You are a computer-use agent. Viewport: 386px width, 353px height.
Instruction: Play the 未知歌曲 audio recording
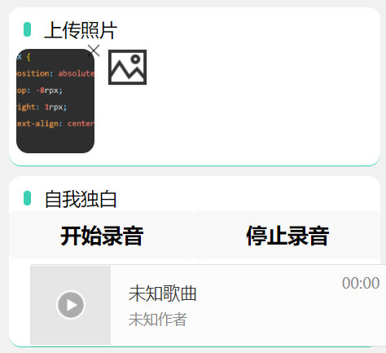click(x=71, y=305)
